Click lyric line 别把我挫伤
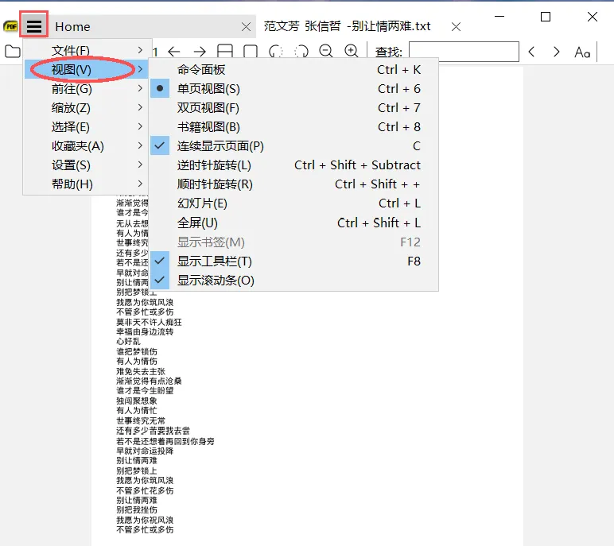Image resolution: width=614 pixels, height=546 pixels. (x=137, y=509)
